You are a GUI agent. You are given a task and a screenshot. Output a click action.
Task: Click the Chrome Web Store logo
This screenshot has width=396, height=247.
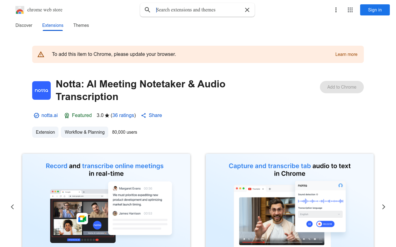pyautogui.click(x=20, y=10)
